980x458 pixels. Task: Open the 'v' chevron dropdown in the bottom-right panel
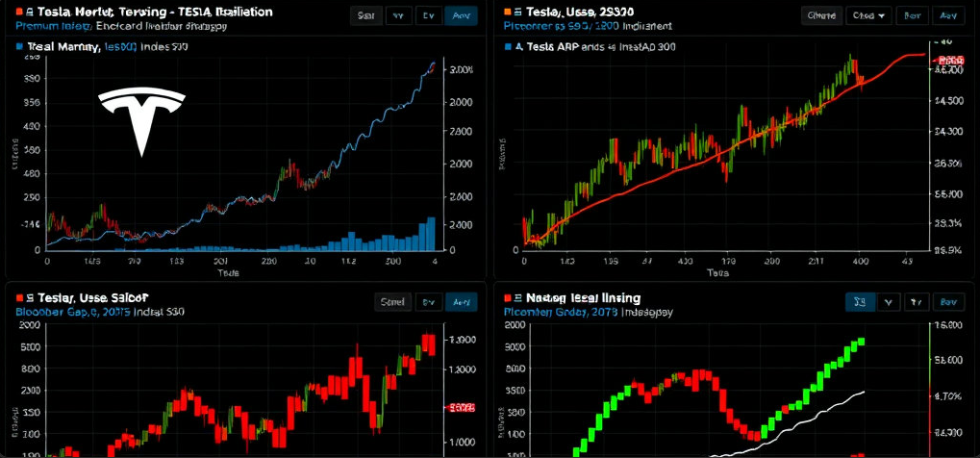(x=890, y=302)
